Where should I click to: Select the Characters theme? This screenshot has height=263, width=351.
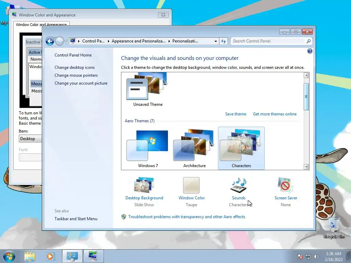point(241,148)
